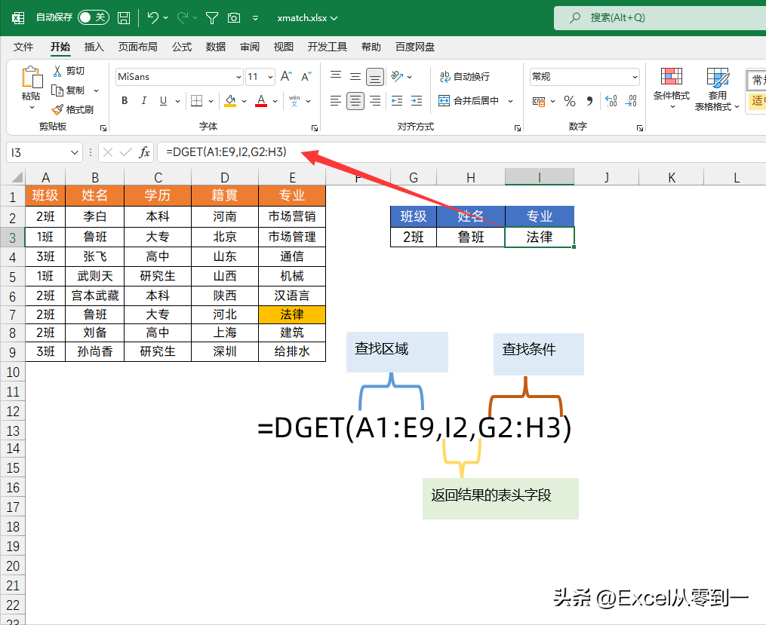Switch to the 开发工具 ribbon tab
766x625 pixels.
[x=328, y=47]
